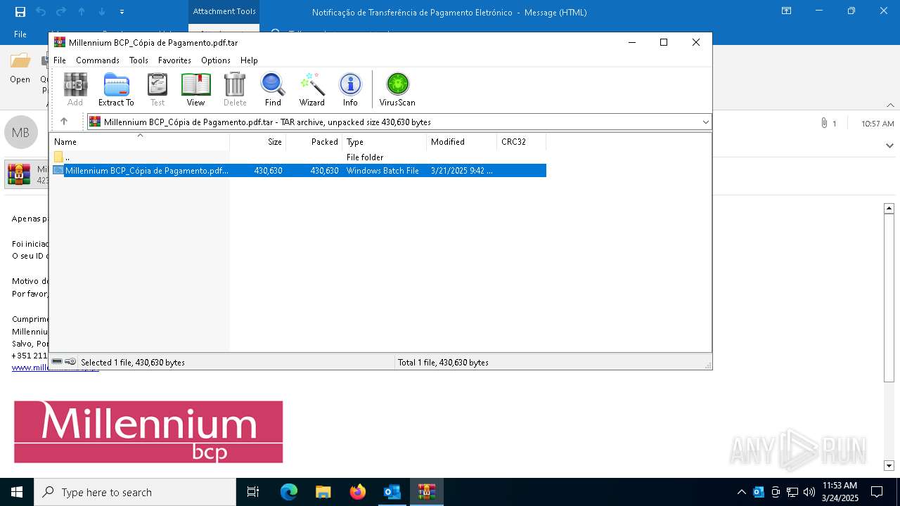Image resolution: width=900 pixels, height=506 pixels.
Task: Click the message scrollbar down arrow
Action: click(889, 465)
